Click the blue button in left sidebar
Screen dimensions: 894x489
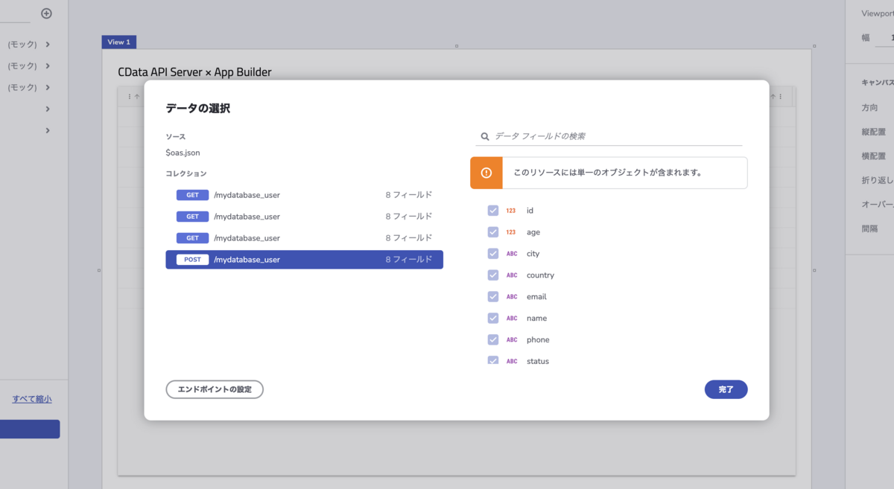point(30,429)
